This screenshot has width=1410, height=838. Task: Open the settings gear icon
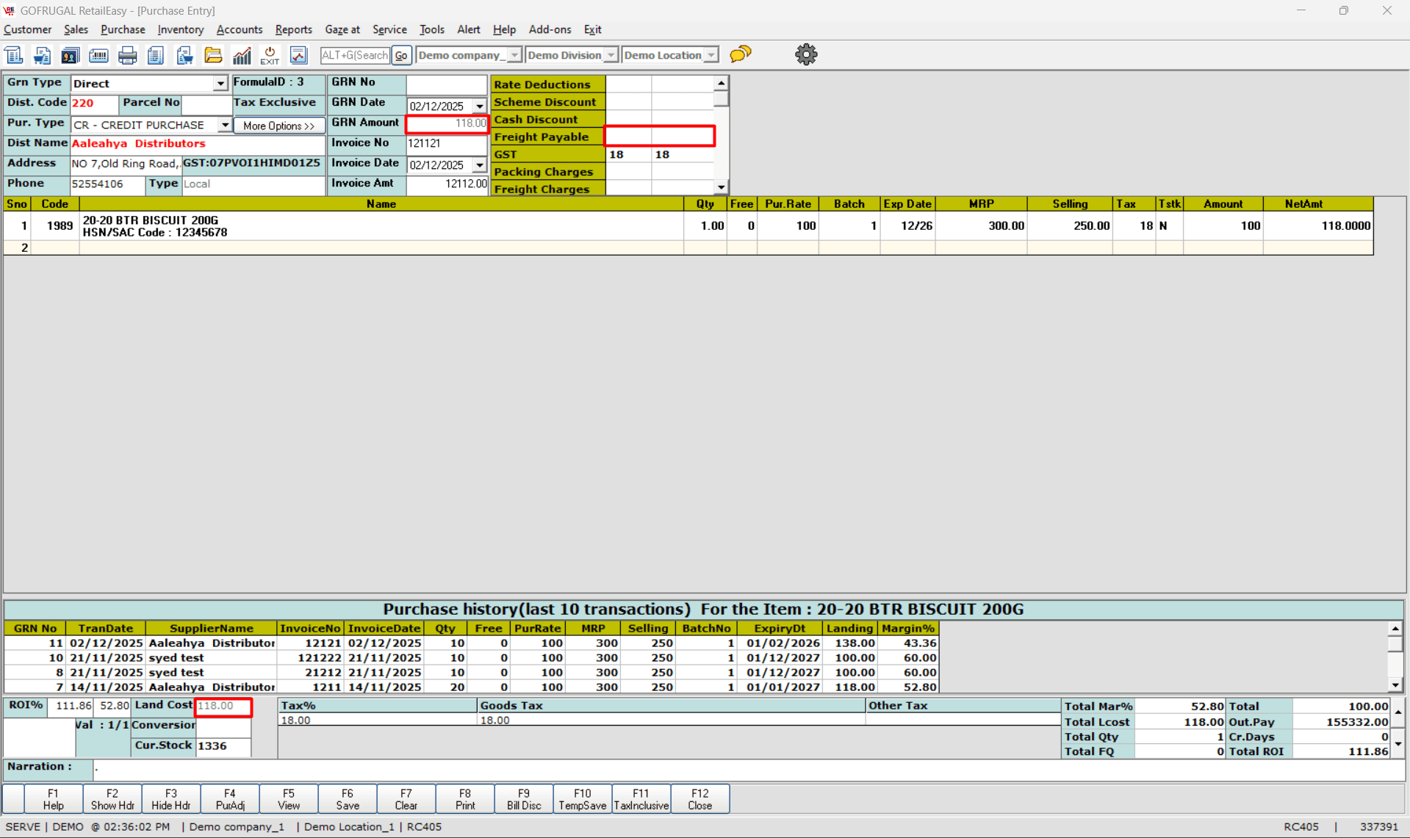tap(806, 54)
